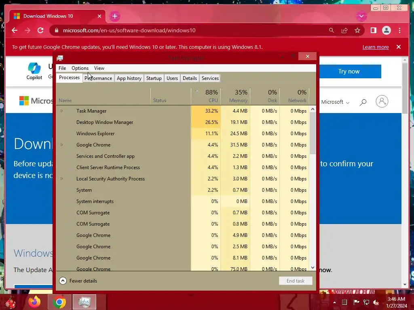This screenshot has width=414, height=310.
Task: Switch to the Performance tab
Action: click(98, 78)
